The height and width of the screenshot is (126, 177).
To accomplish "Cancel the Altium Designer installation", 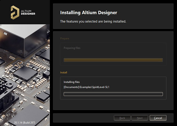I will click(158, 118).
